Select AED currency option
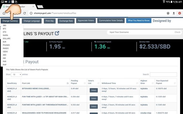 point(5,55)
